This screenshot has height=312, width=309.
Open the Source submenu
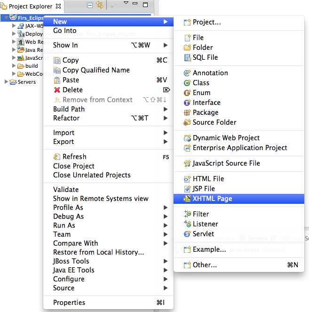pos(108,288)
